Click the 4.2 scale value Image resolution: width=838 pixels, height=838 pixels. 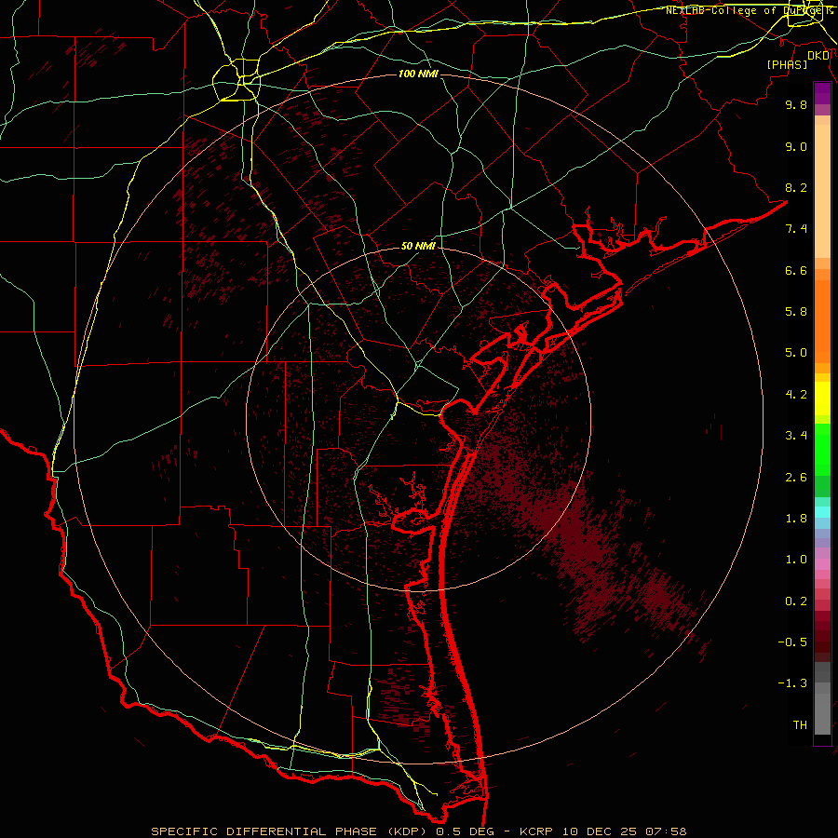point(796,395)
